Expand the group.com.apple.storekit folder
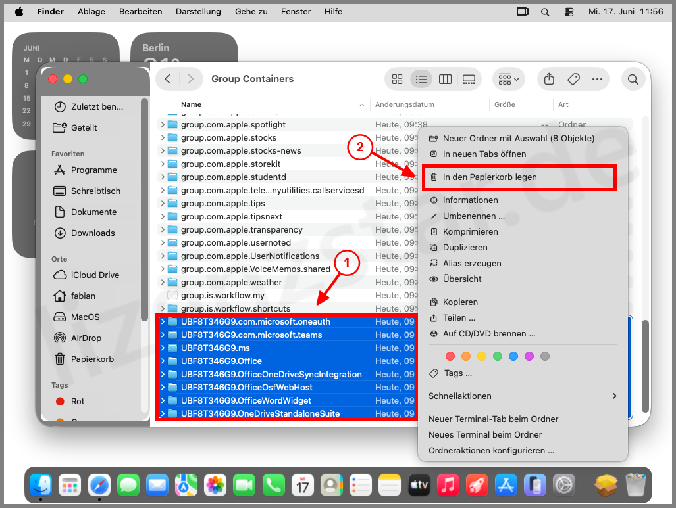676x508 pixels. coord(162,164)
